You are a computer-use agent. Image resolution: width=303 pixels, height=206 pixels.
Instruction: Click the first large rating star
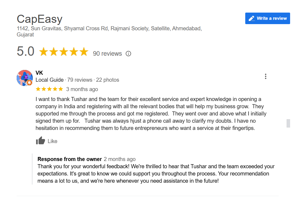44,52
